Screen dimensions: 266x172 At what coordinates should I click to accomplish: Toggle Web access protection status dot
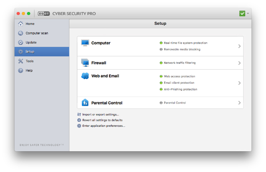(161, 76)
